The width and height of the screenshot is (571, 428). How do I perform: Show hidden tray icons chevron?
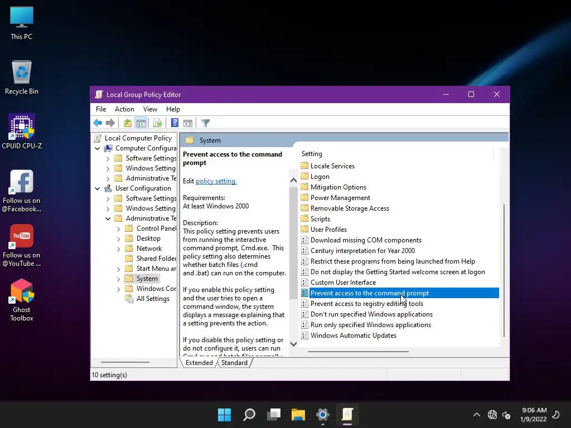(477, 415)
